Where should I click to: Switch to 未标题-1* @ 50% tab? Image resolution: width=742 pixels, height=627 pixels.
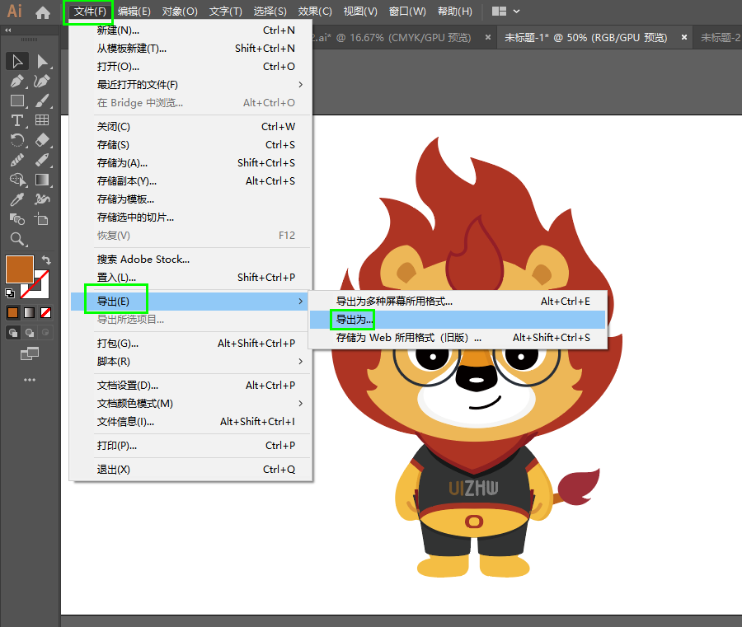[x=585, y=38]
